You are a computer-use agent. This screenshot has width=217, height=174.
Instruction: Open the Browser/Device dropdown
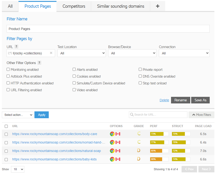pos(132,53)
